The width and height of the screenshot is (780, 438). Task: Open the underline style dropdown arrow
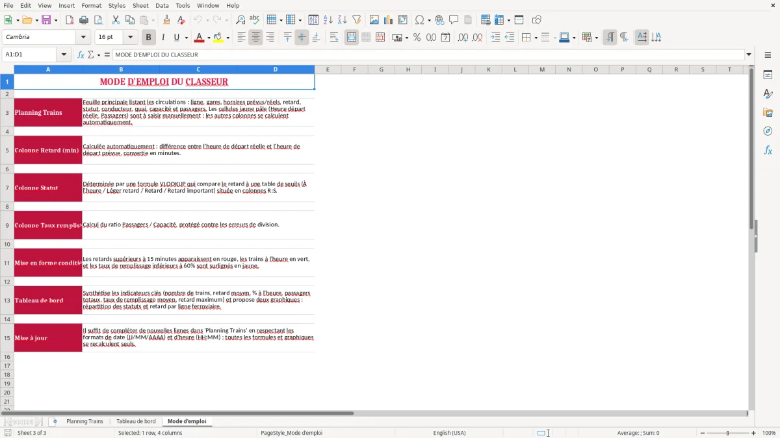(x=186, y=38)
